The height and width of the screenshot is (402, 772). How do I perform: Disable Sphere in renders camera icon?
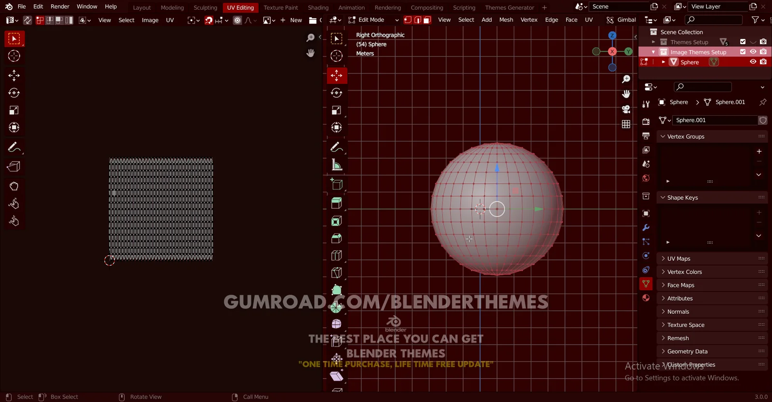[x=763, y=62]
